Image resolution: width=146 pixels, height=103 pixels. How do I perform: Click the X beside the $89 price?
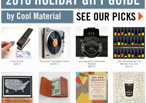(94, 66)
